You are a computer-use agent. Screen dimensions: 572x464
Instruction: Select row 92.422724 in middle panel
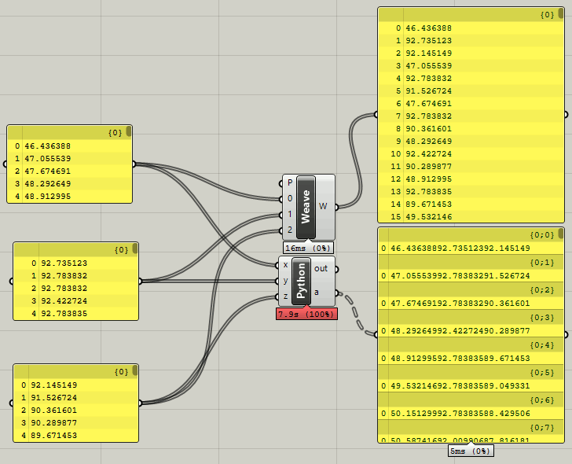click(76, 301)
